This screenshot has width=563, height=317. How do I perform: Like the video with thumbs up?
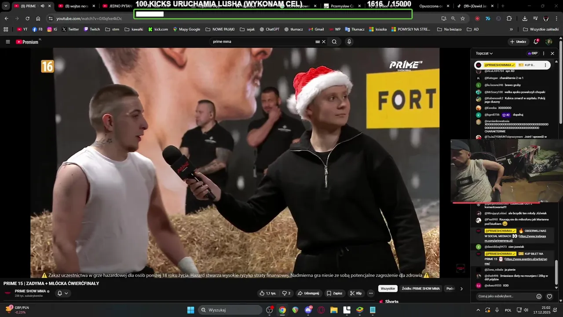(x=268, y=293)
